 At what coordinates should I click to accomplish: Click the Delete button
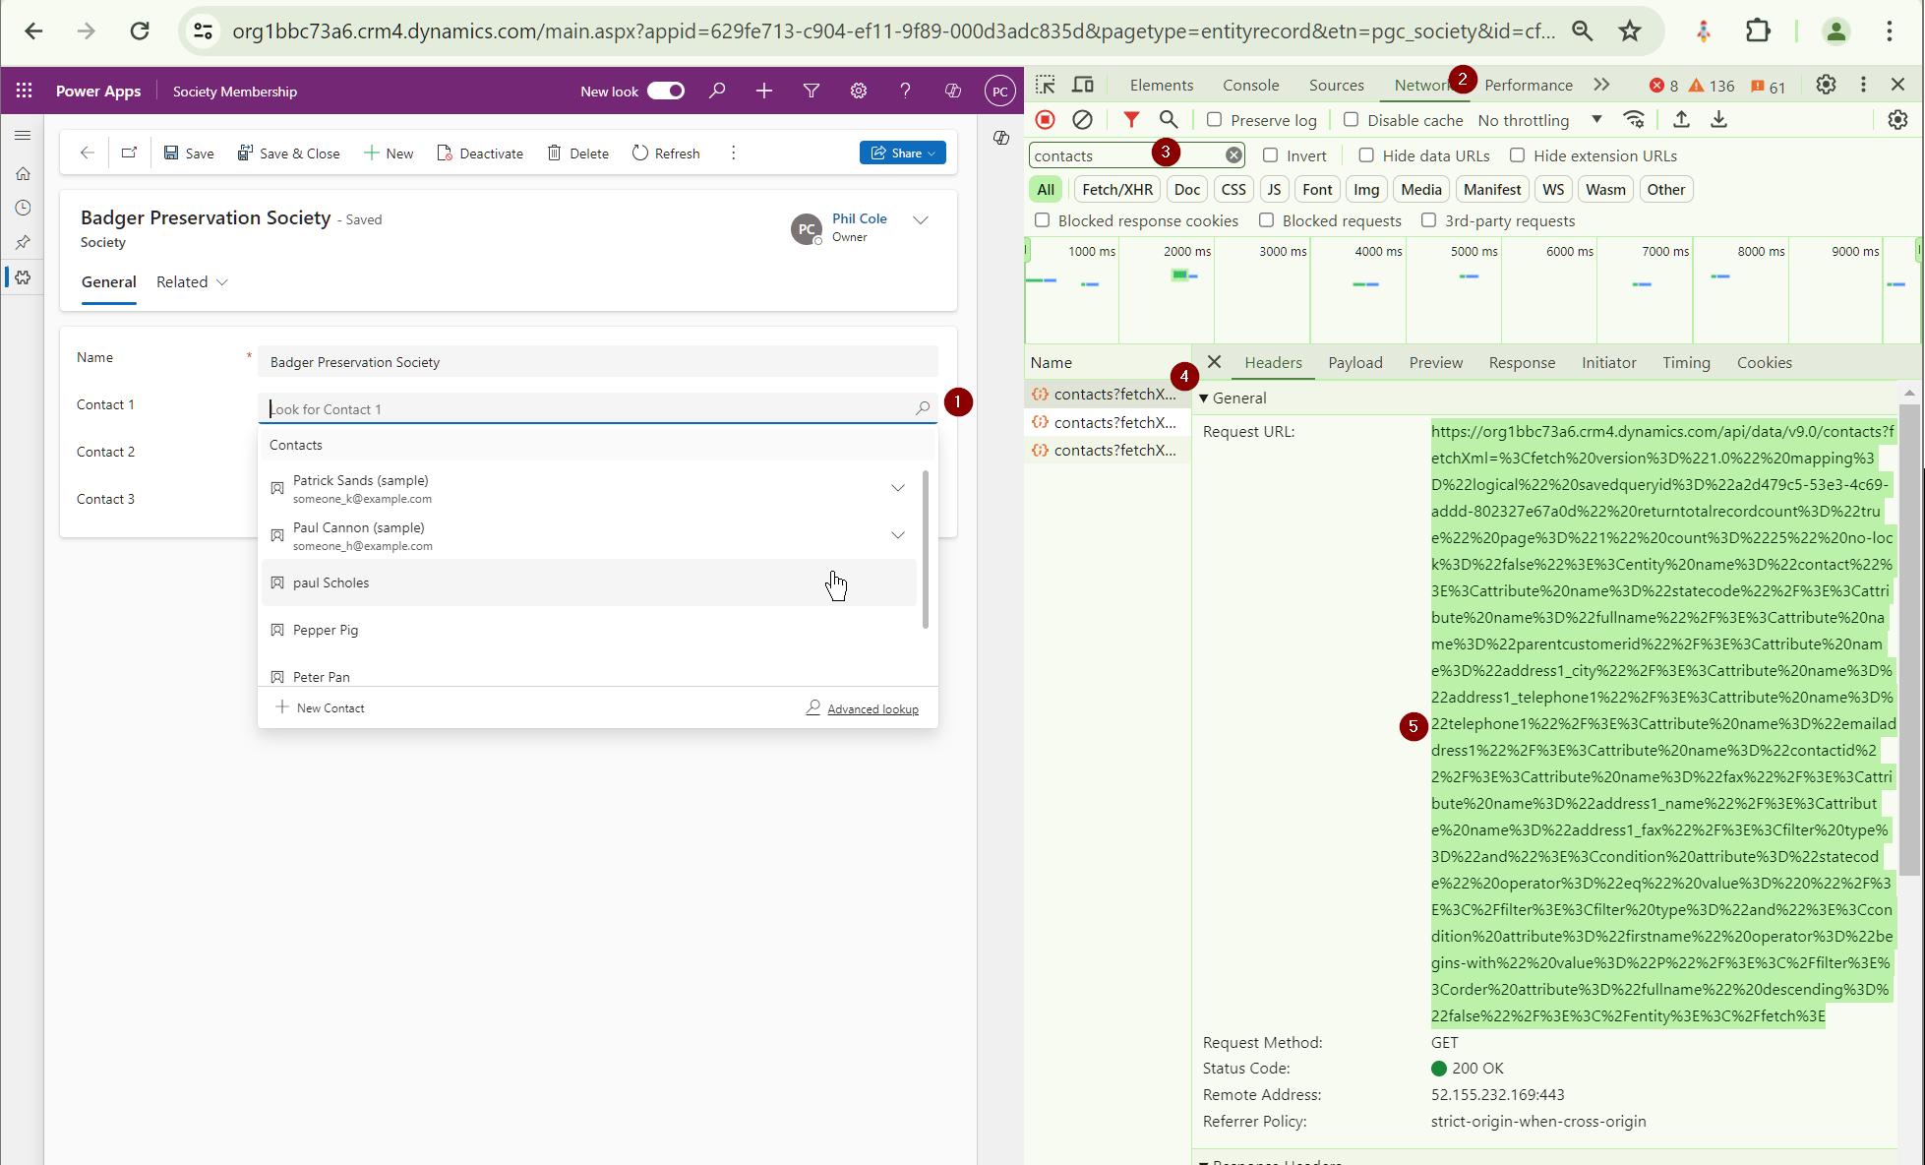pyautogui.click(x=578, y=153)
